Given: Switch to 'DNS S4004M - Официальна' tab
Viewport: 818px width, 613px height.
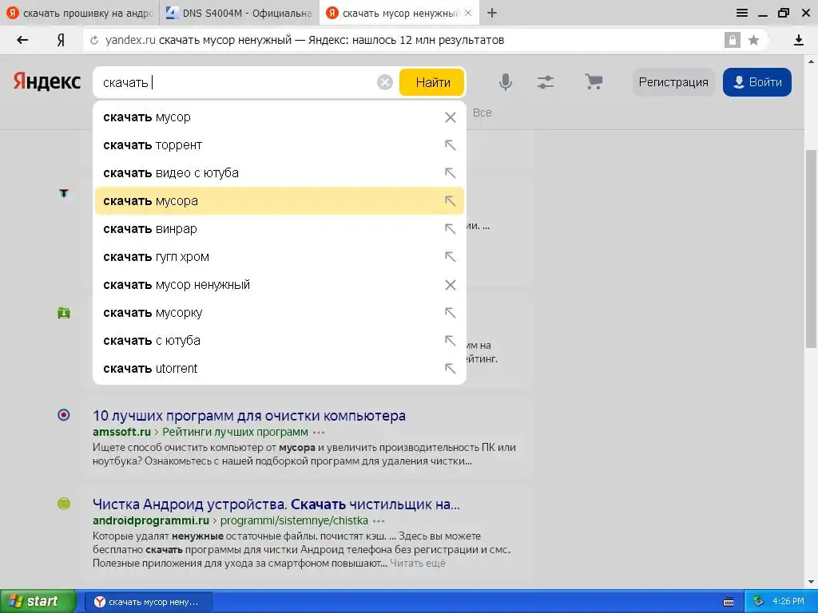Looking at the screenshot, I should tap(239, 13).
